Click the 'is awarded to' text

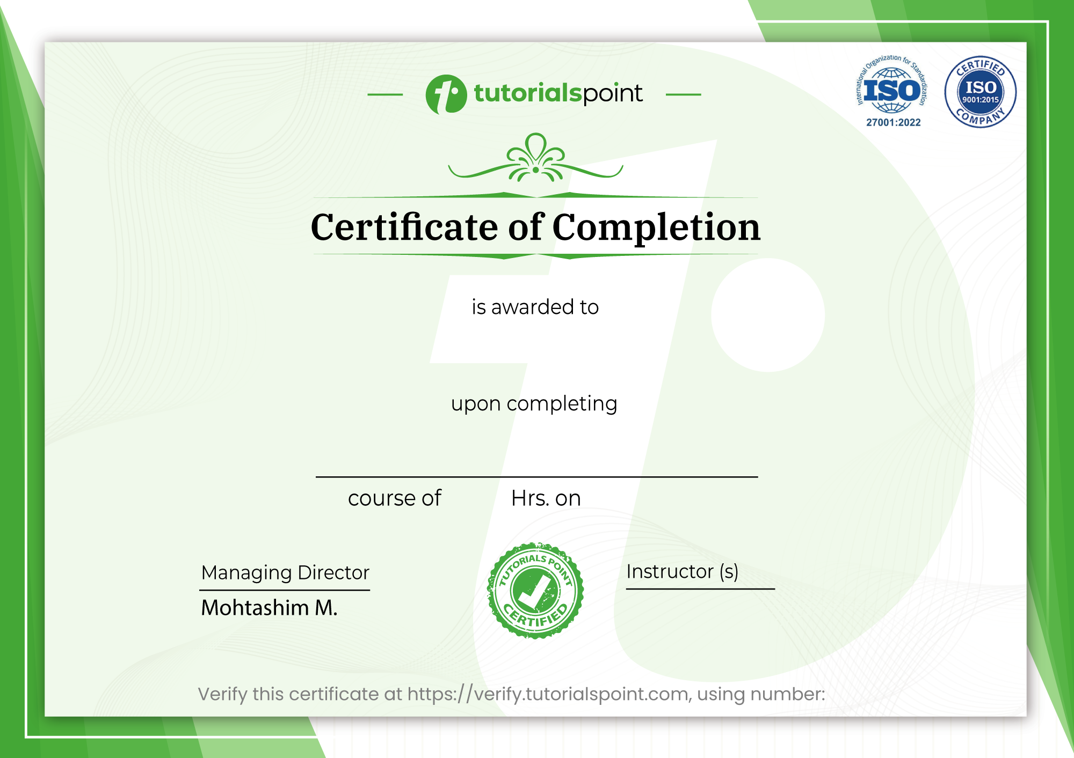[x=535, y=307]
